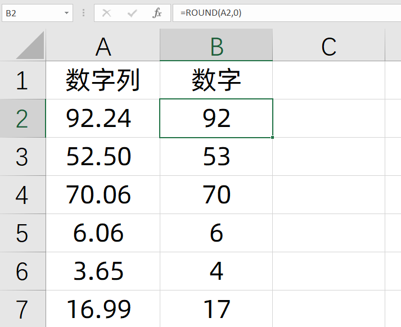Select row 7 header
Screen dimensions: 401x327
tap(22, 308)
